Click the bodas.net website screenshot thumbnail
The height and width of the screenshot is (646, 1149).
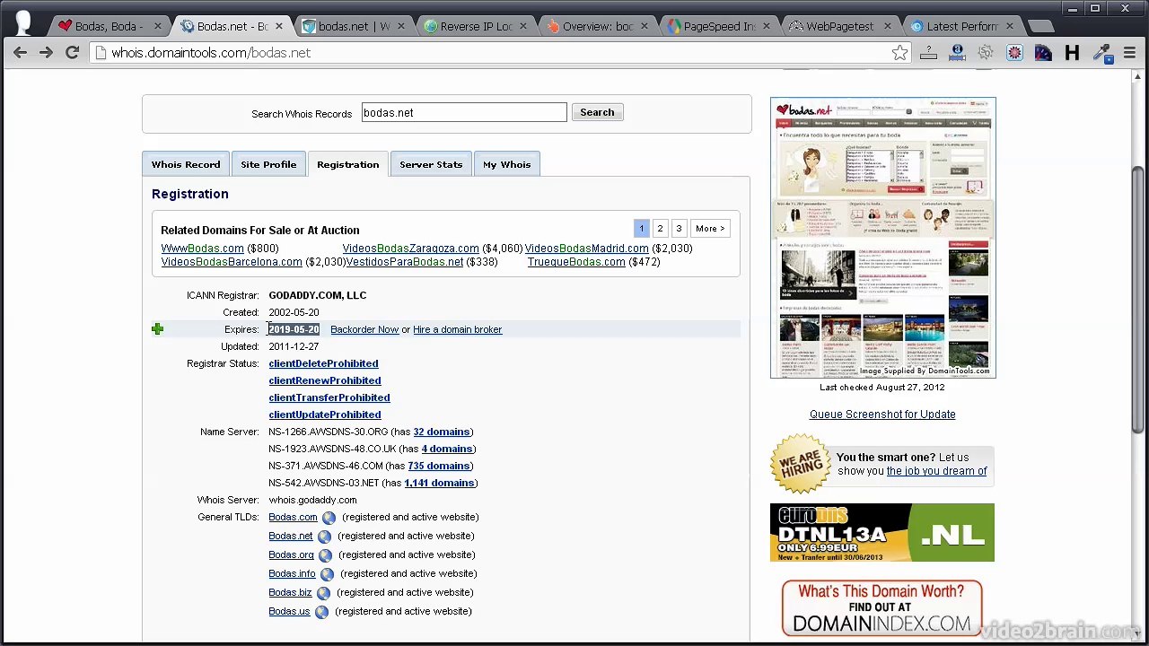point(882,238)
